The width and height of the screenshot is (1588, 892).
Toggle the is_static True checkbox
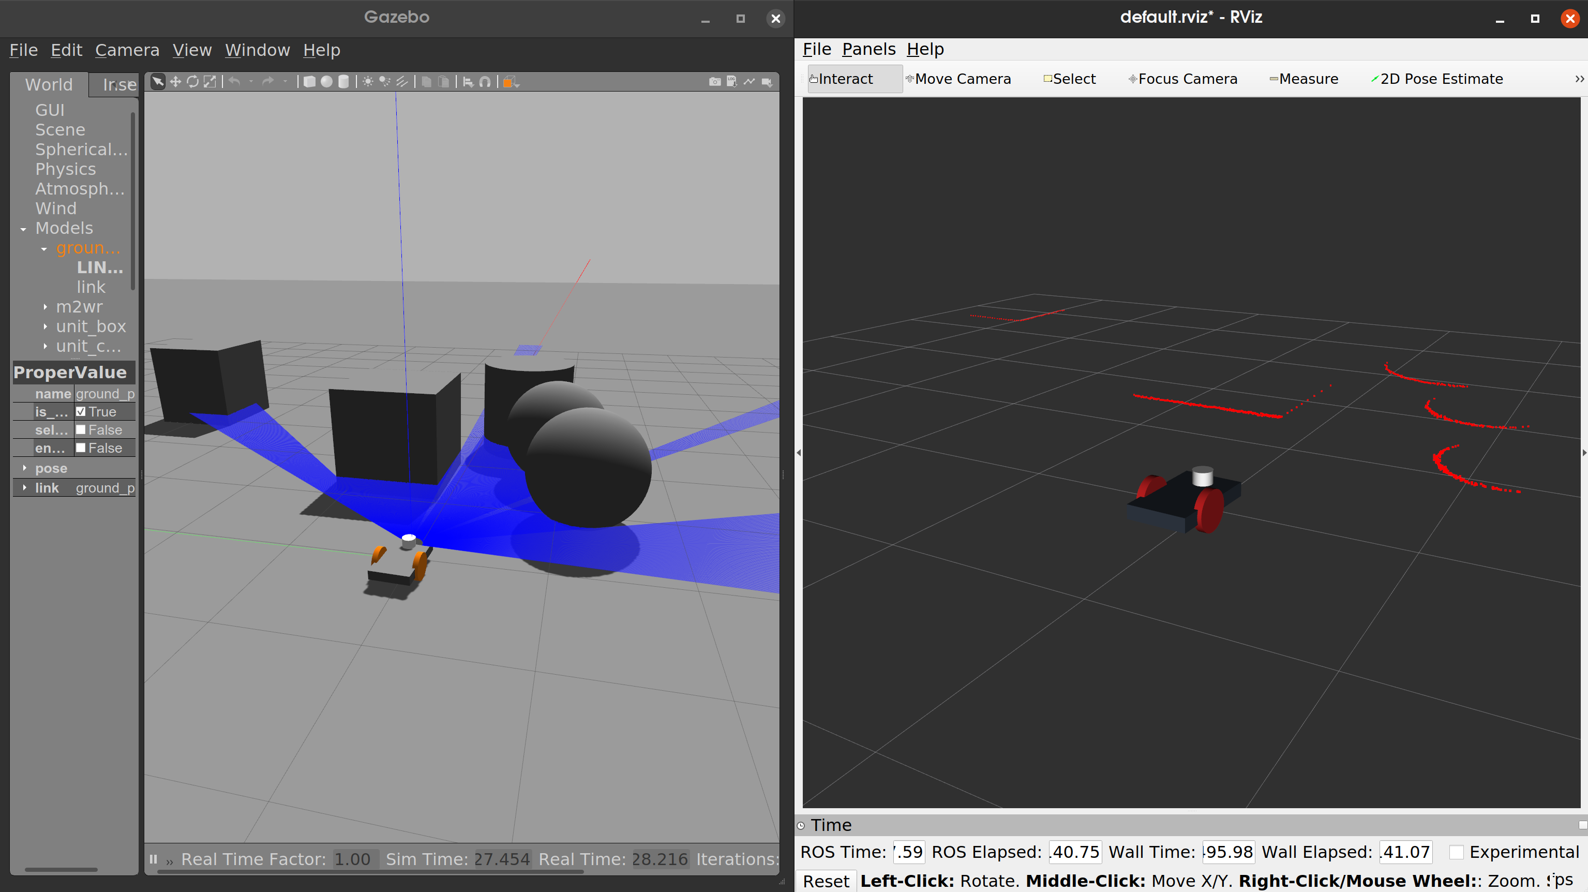click(x=81, y=411)
